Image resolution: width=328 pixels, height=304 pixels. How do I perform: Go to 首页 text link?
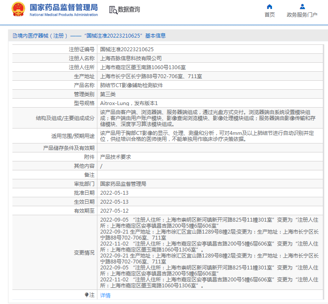pyautogui.click(x=269, y=15)
